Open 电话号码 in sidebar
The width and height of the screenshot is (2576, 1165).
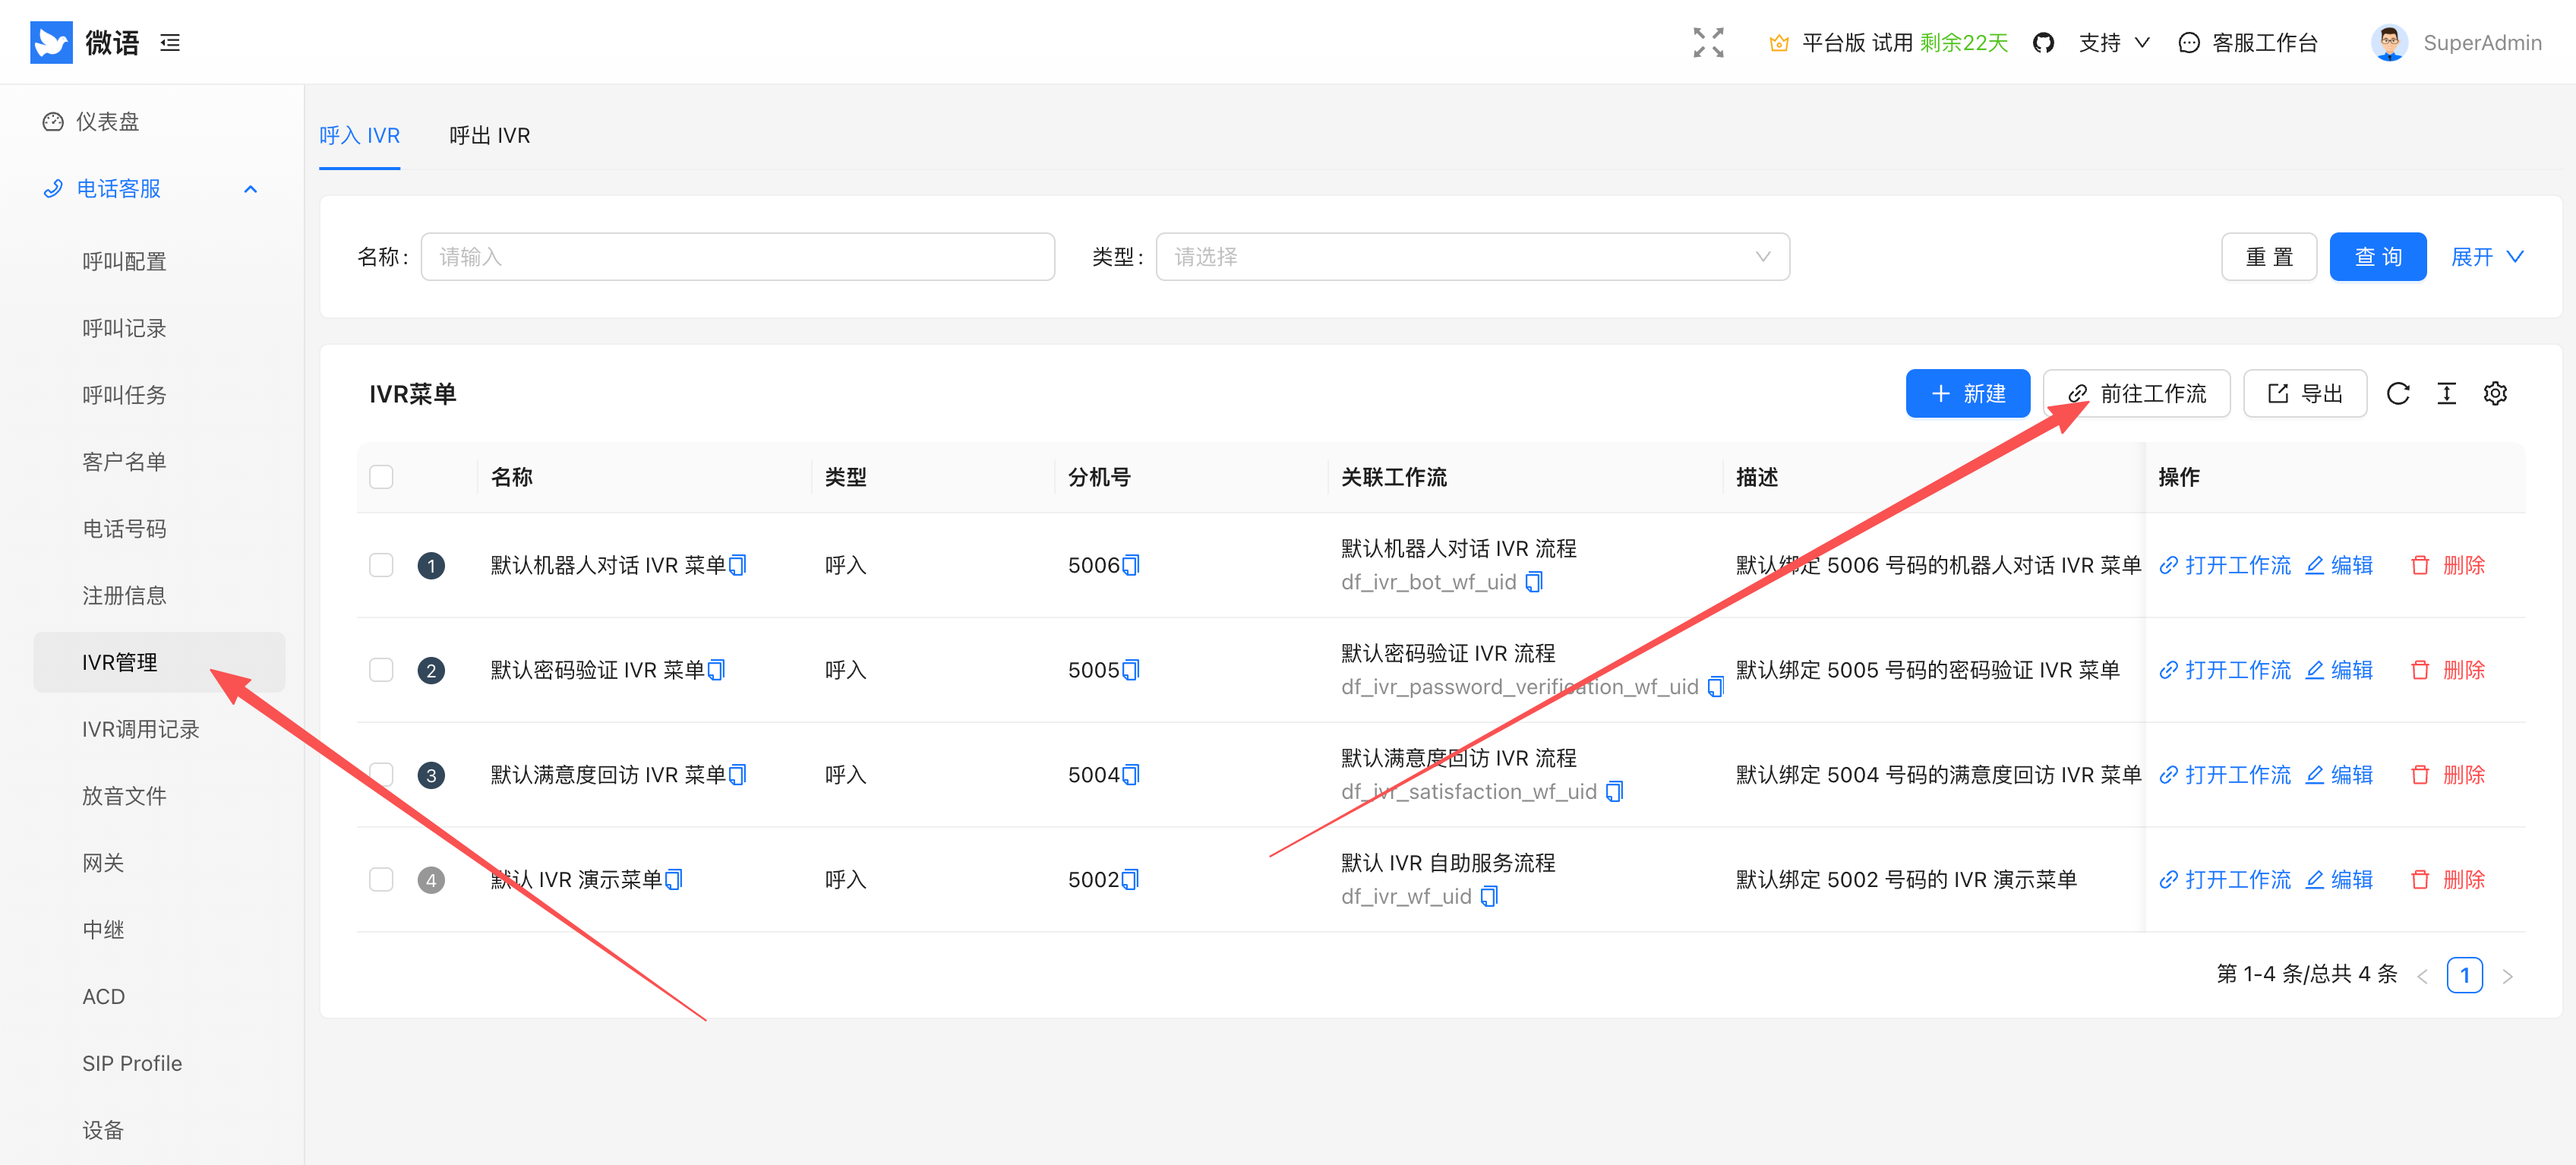pos(124,529)
